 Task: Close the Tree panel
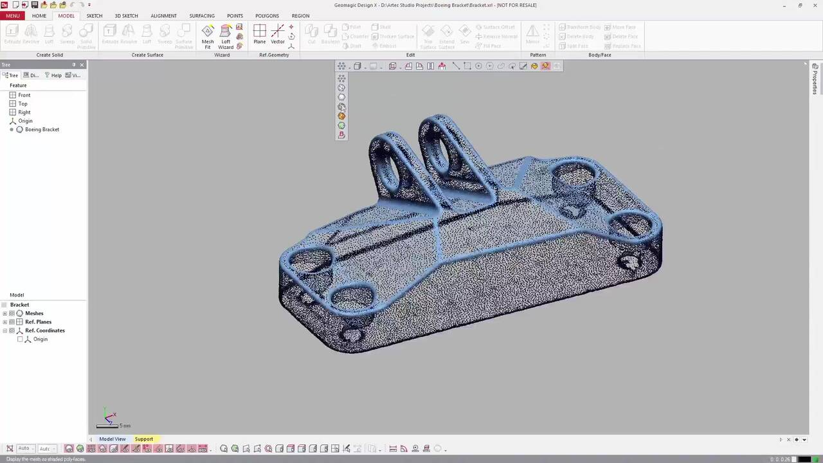click(x=82, y=65)
